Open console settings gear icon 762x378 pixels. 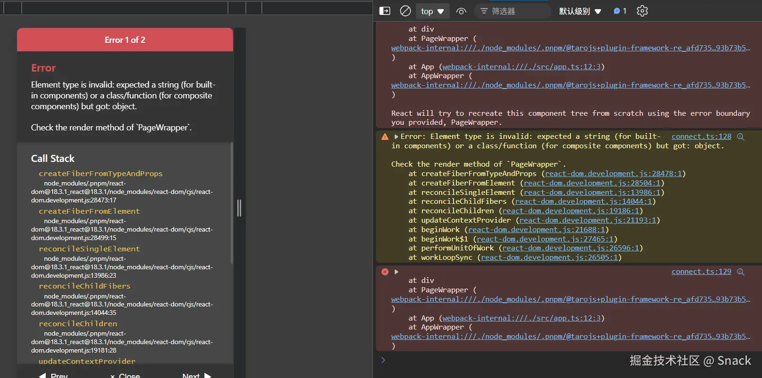[642, 11]
